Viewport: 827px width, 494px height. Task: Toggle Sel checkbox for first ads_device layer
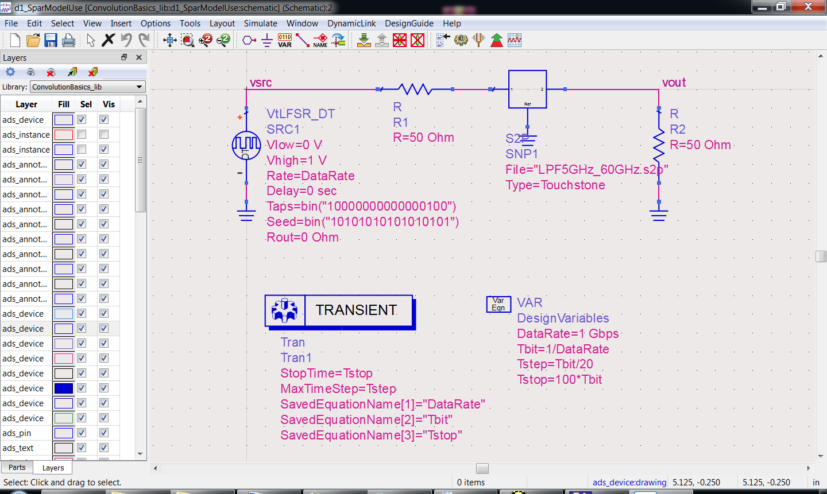coord(82,119)
